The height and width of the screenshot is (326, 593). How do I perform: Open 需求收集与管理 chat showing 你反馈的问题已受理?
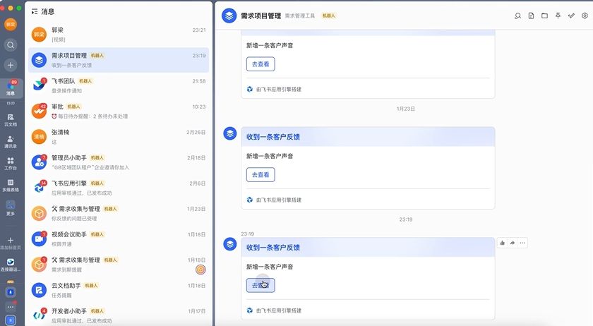pyautogui.click(x=119, y=213)
